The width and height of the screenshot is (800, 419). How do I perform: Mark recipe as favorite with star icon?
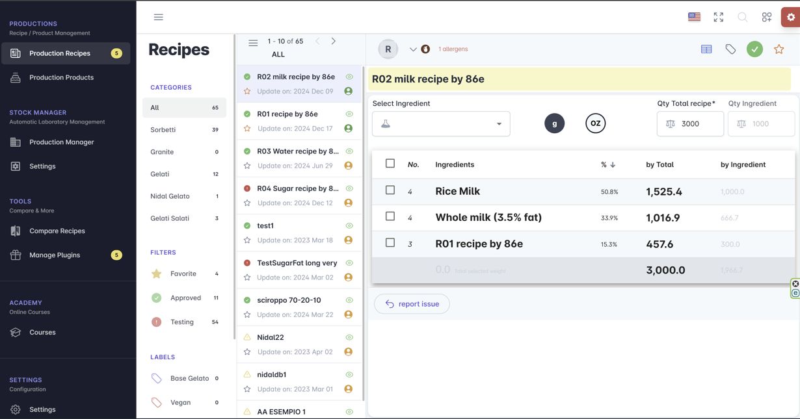point(779,49)
